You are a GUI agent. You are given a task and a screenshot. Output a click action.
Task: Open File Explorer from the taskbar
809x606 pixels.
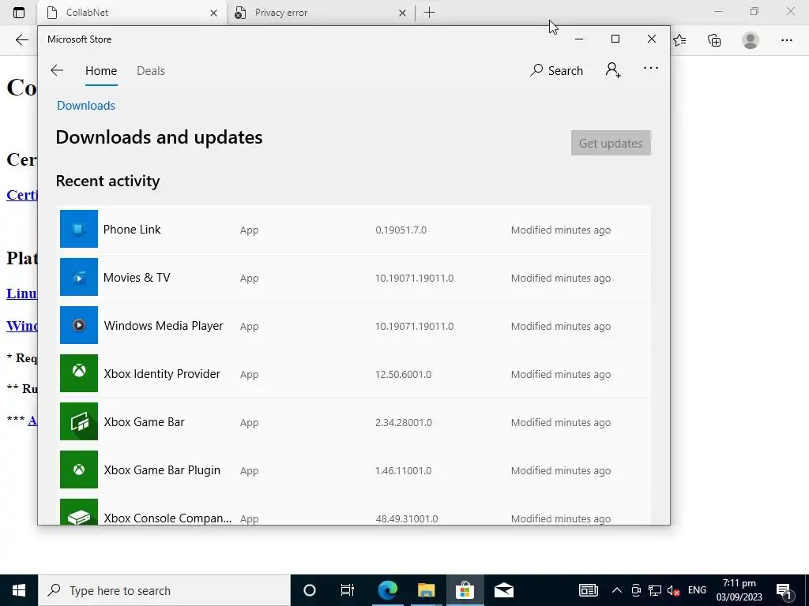tap(426, 590)
